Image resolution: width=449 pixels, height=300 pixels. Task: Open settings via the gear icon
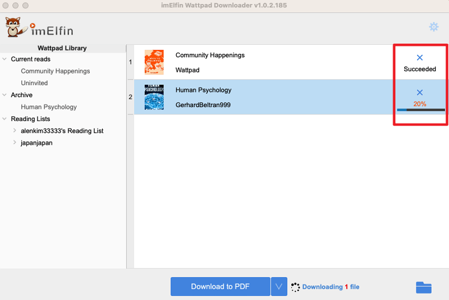click(x=433, y=27)
